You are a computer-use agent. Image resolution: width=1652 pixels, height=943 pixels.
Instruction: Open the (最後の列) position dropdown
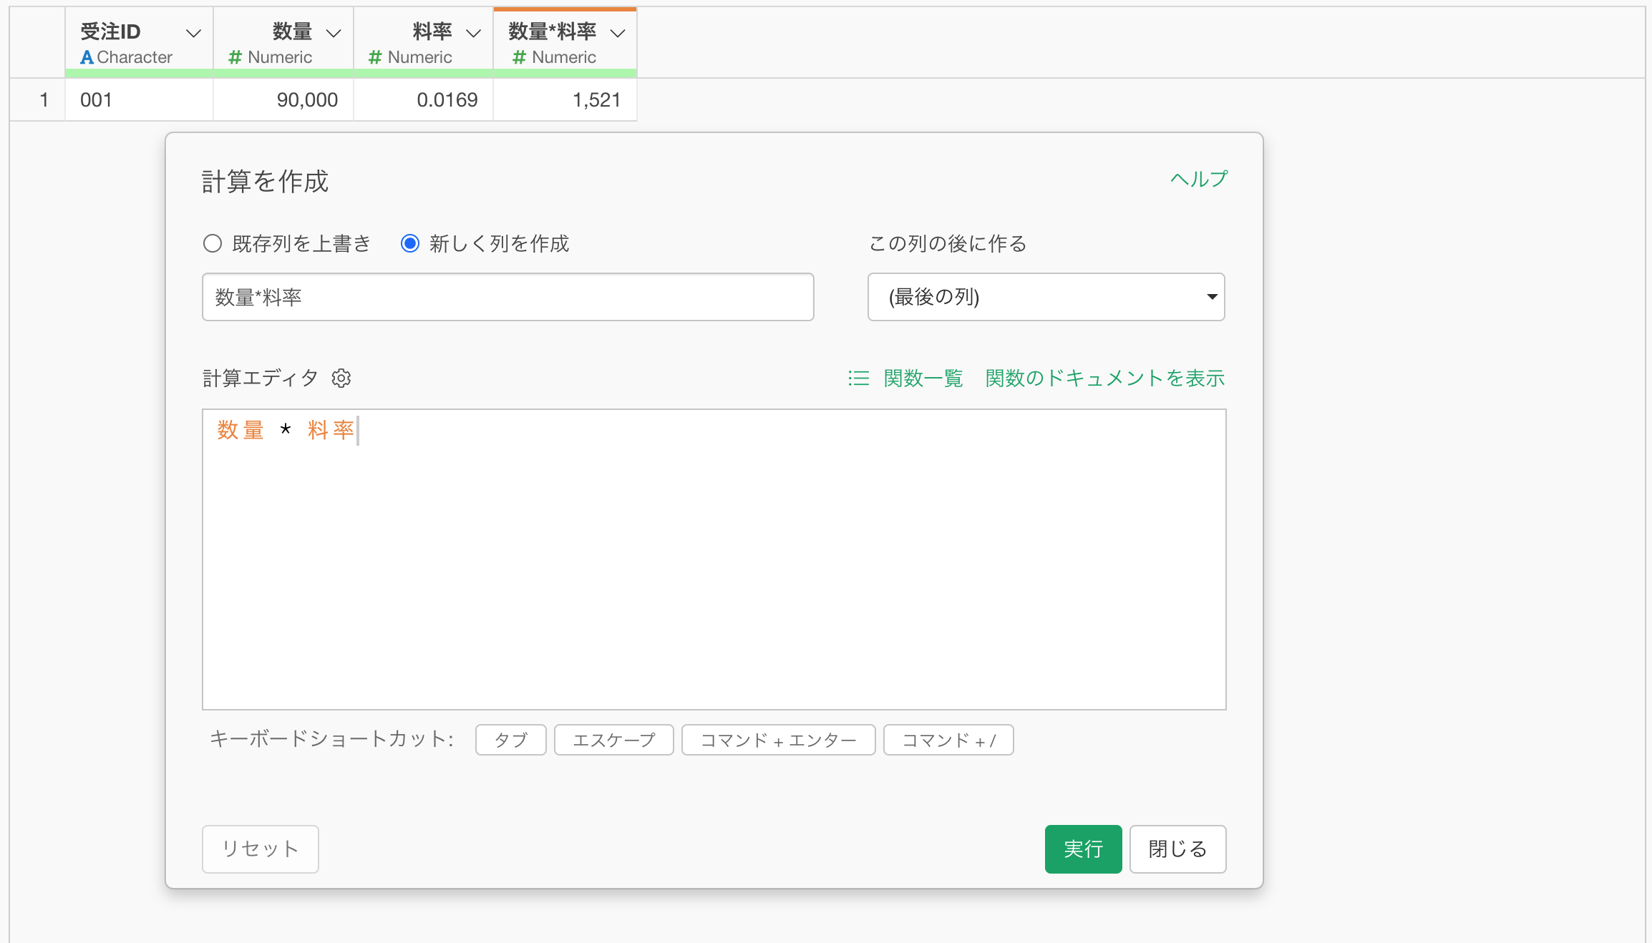[x=1046, y=297]
